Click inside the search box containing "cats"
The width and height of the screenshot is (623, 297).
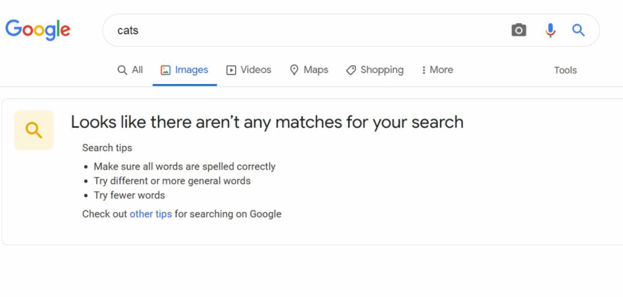[x=304, y=30]
